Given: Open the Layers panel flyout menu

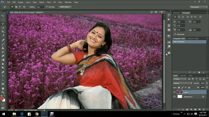Looking at the screenshot, I should pos(207,76).
